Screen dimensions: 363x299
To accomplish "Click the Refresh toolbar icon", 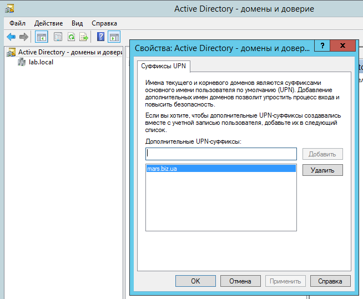I will pos(71,37).
